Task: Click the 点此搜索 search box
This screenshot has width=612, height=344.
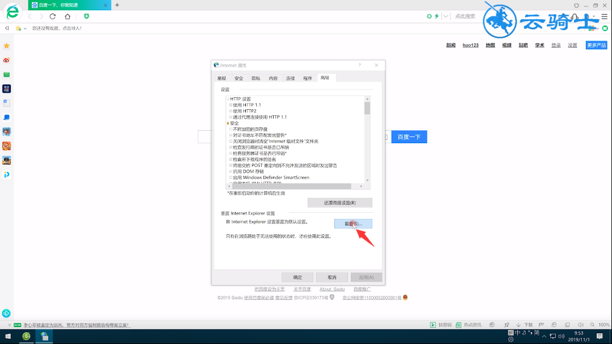Action: (x=465, y=16)
